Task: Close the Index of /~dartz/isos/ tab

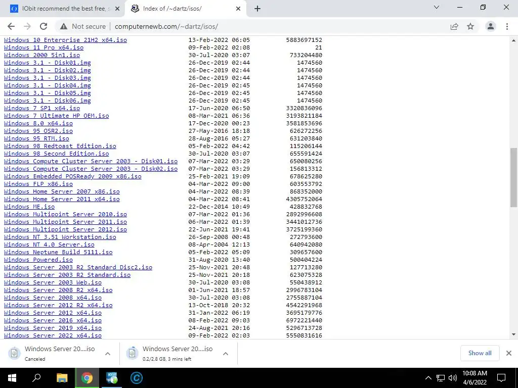Action: click(x=238, y=9)
